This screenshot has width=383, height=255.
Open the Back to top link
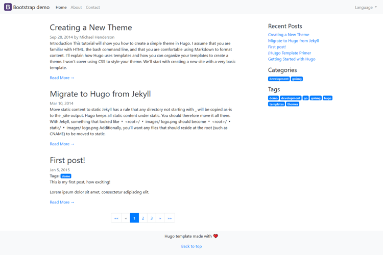(192, 246)
